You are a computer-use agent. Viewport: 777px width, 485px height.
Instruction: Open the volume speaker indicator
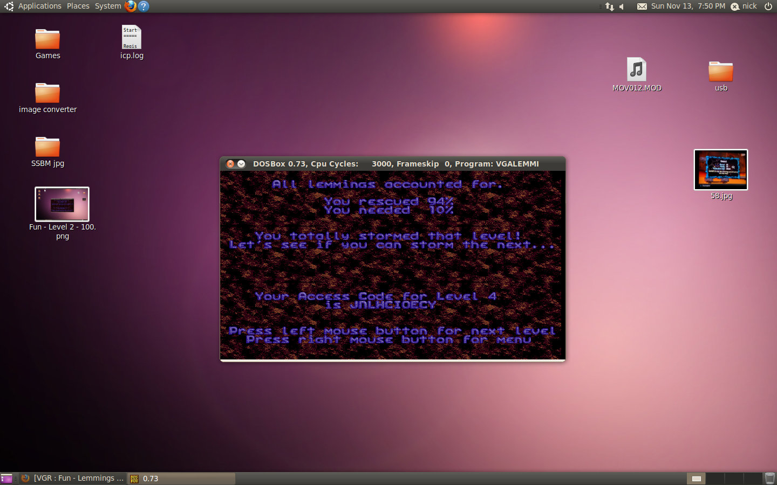click(622, 6)
